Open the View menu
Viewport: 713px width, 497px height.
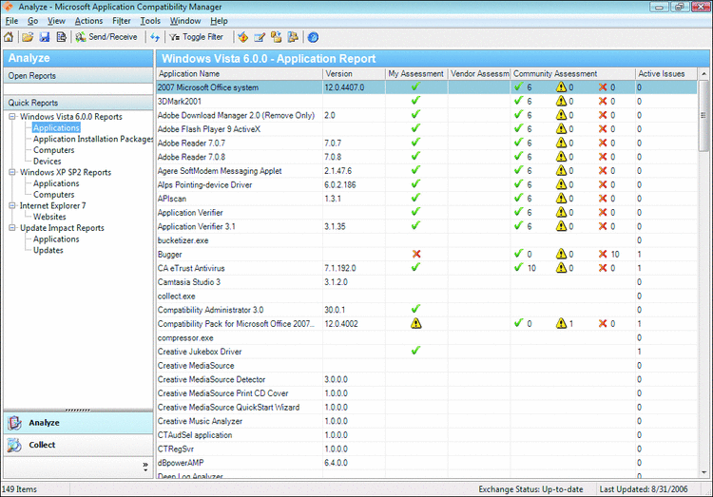56,21
